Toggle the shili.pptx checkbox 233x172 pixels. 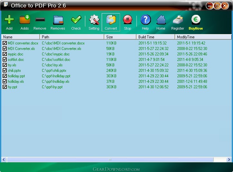5,71
